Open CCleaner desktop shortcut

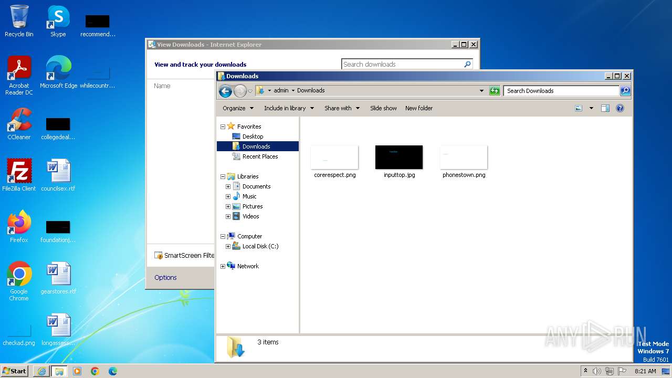tap(19, 124)
